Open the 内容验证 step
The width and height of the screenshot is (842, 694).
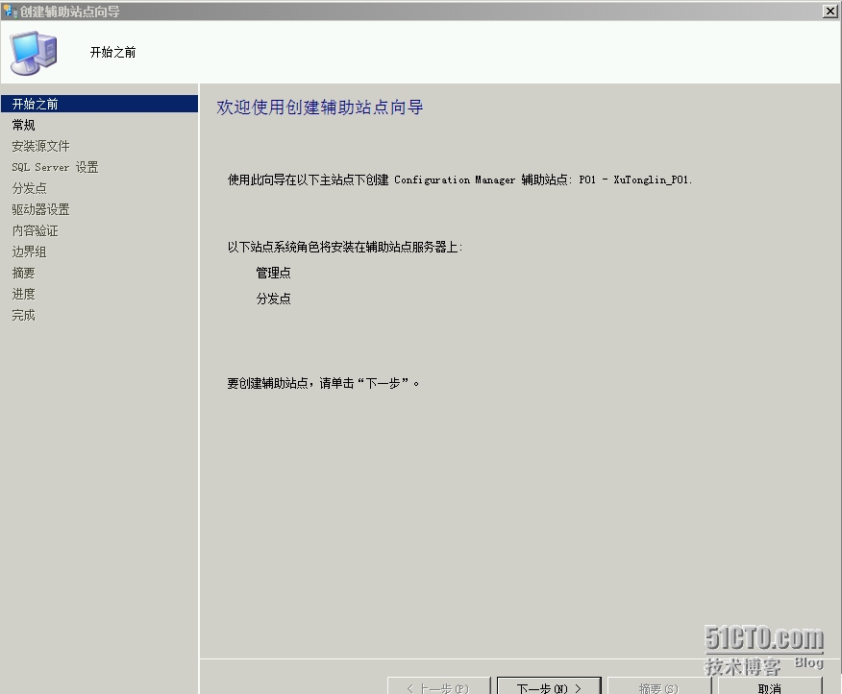pos(35,230)
